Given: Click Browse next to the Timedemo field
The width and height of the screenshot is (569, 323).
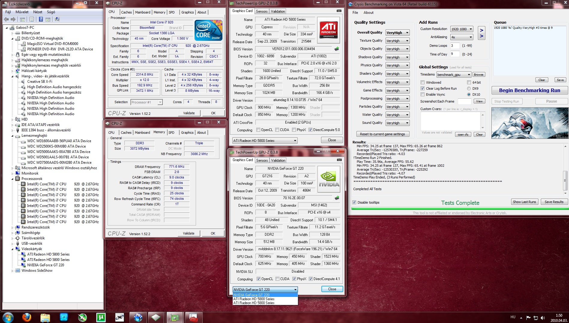Looking at the screenshot, I should coord(478,75).
